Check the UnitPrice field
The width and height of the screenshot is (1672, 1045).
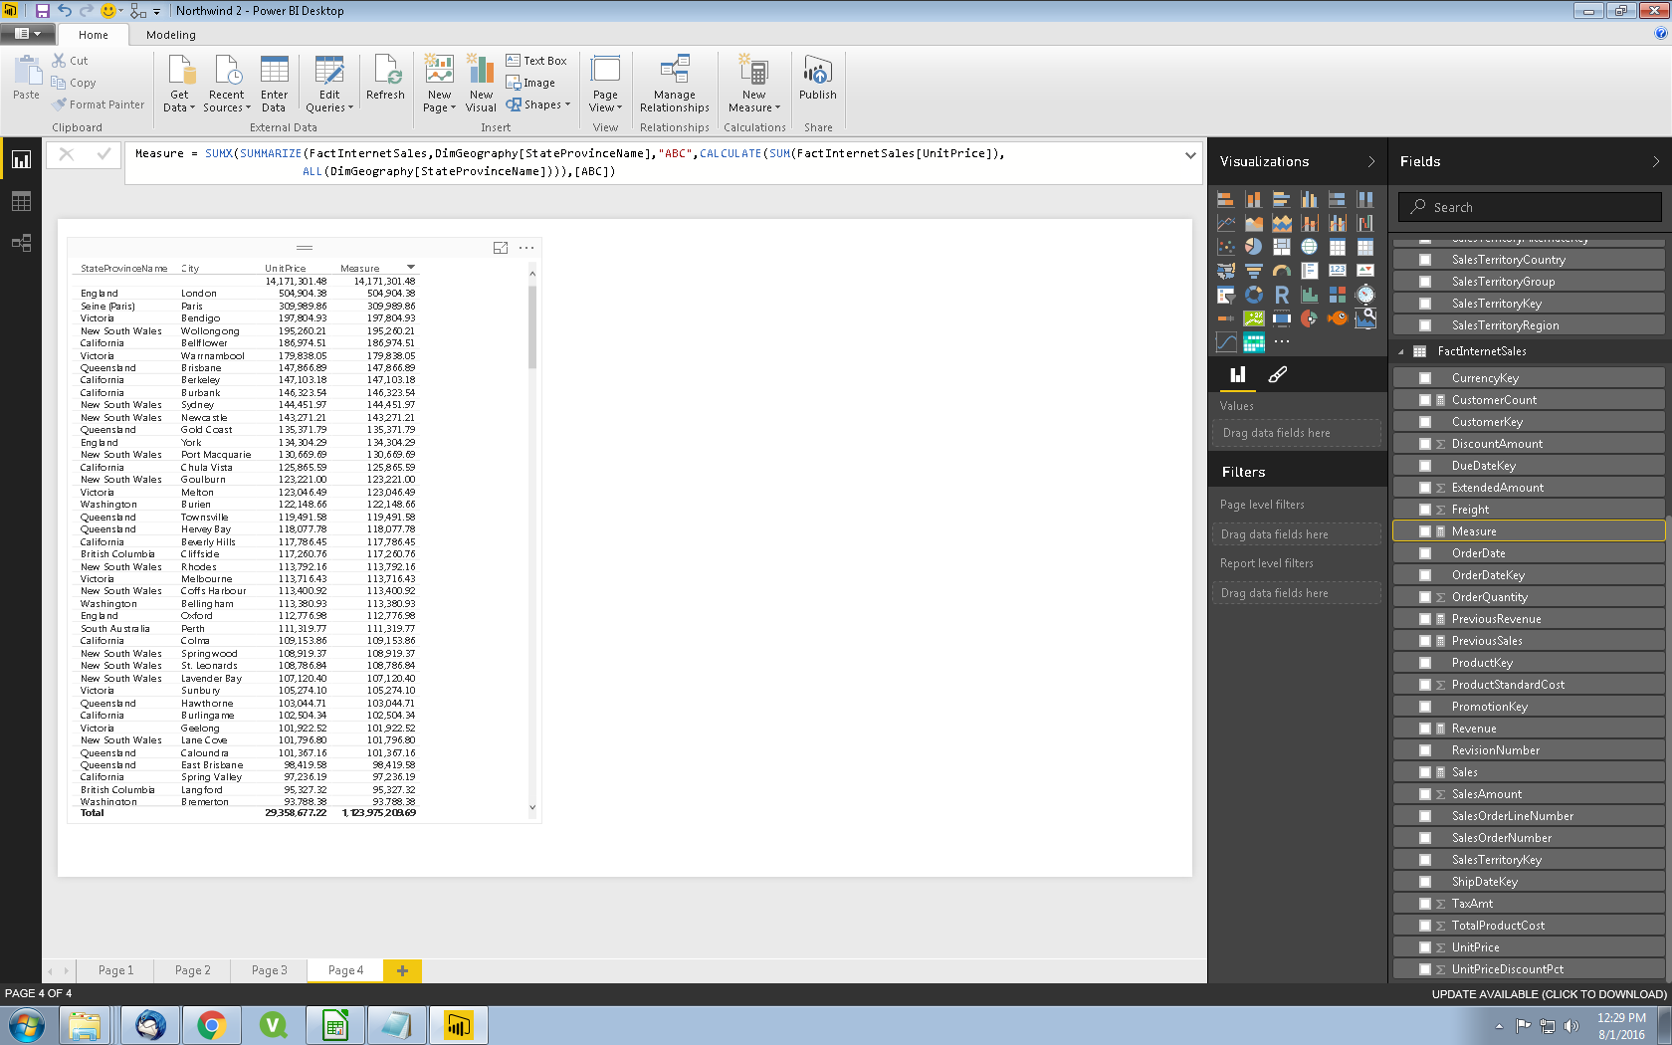[x=1425, y=947]
